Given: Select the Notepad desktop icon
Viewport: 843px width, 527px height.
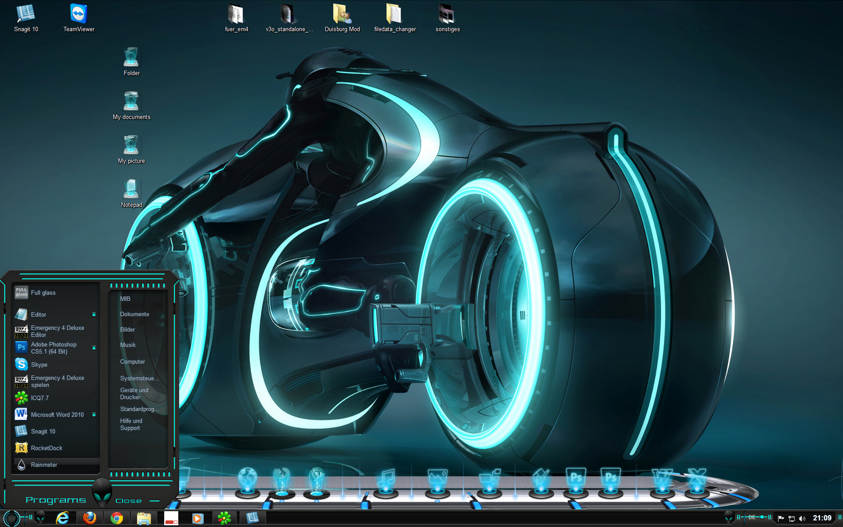Looking at the screenshot, I should pos(131,194).
